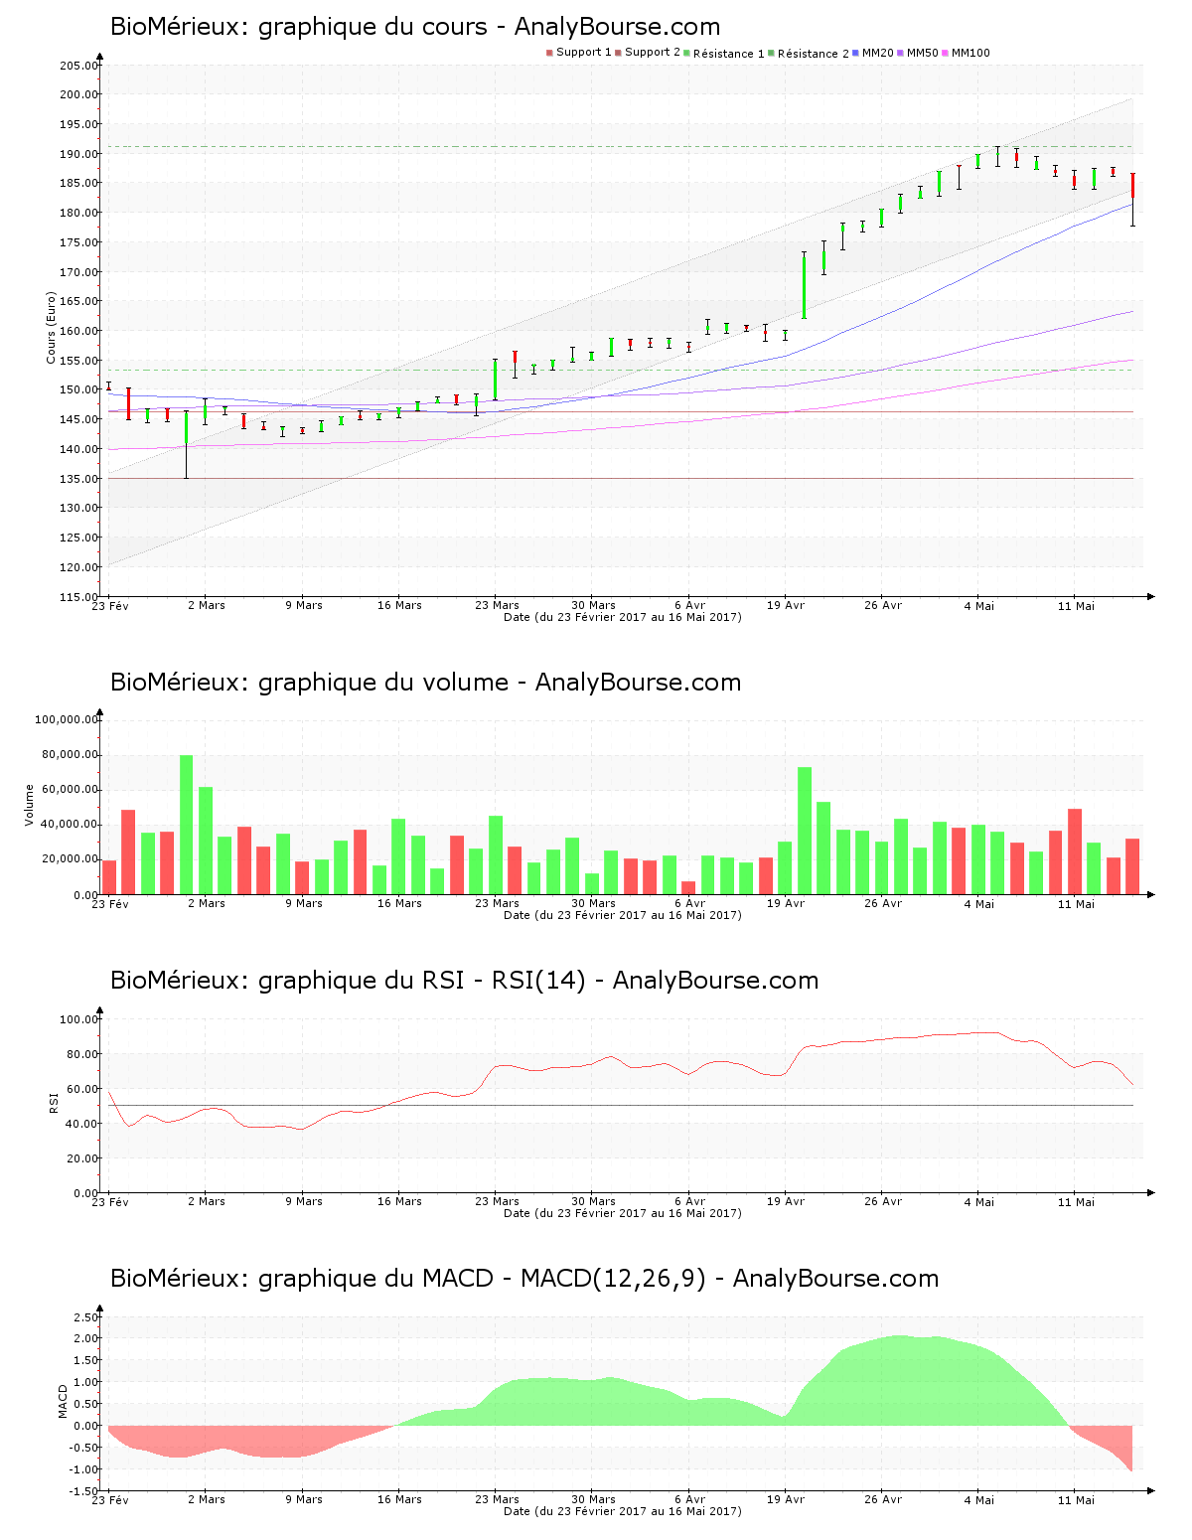Click the 'graphique du MACD - MACD(12,26,9)' title
This screenshot has width=1192, height=1540.
pyautogui.click(x=524, y=1279)
